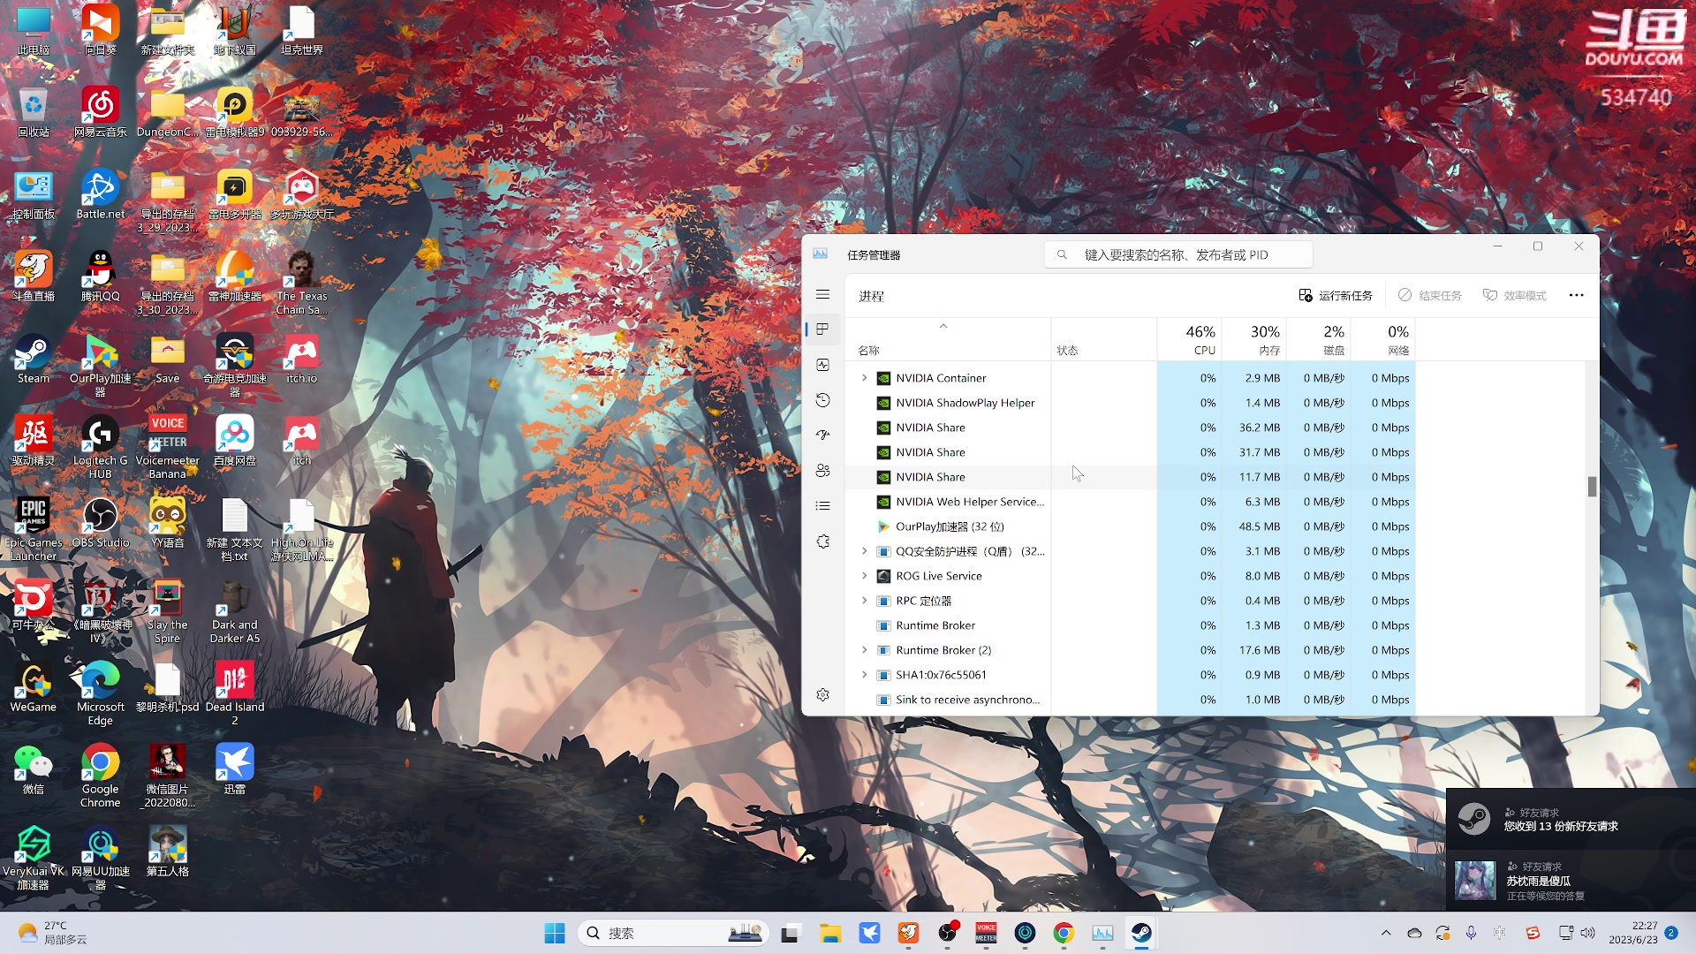Open friend request from 苏枕雨是傻瓜

1571,881
